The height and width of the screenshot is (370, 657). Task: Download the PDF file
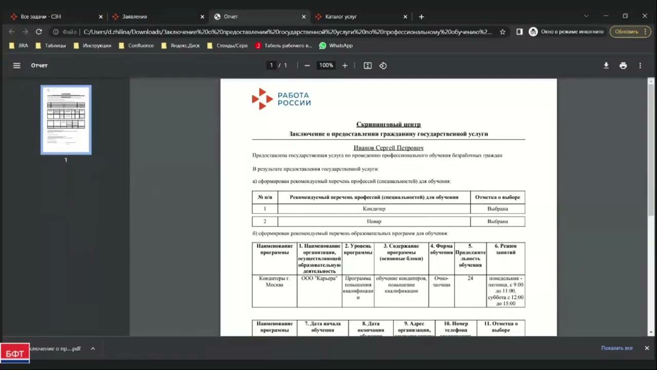[x=606, y=65]
